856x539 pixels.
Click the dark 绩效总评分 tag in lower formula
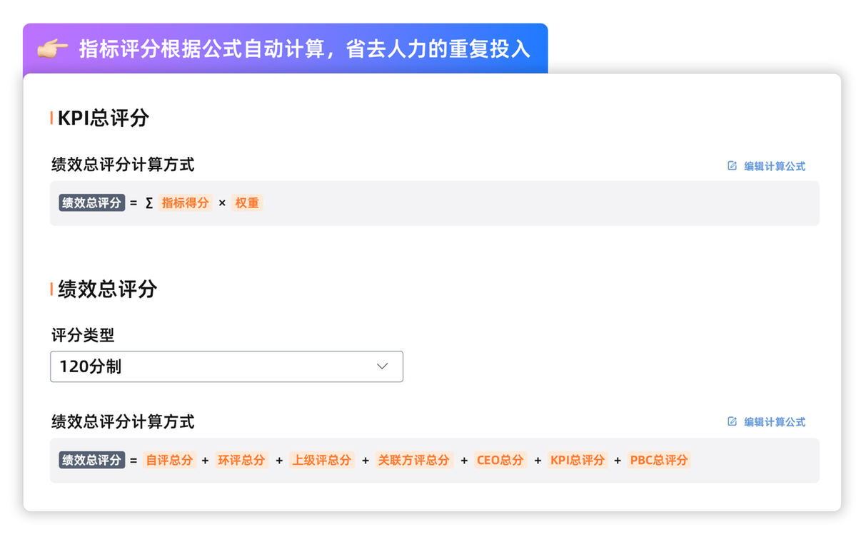92,461
